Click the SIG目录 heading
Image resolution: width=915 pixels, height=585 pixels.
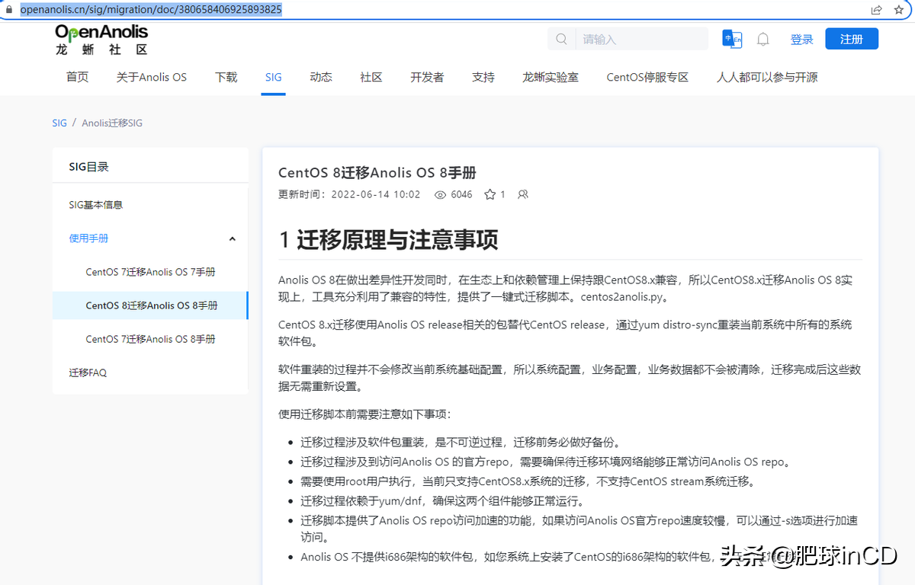[89, 167]
